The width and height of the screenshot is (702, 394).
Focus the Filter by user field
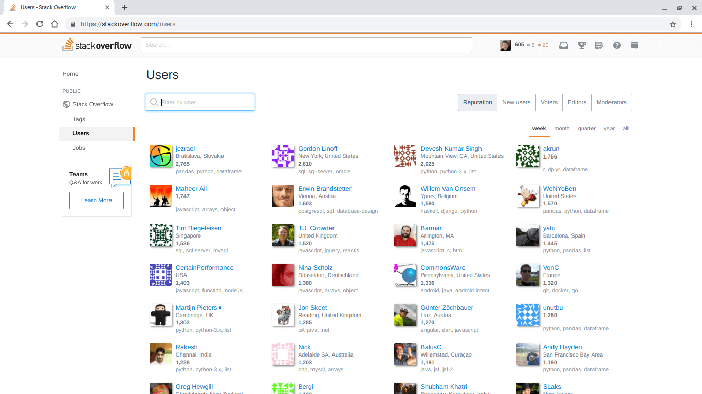[200, 102]
